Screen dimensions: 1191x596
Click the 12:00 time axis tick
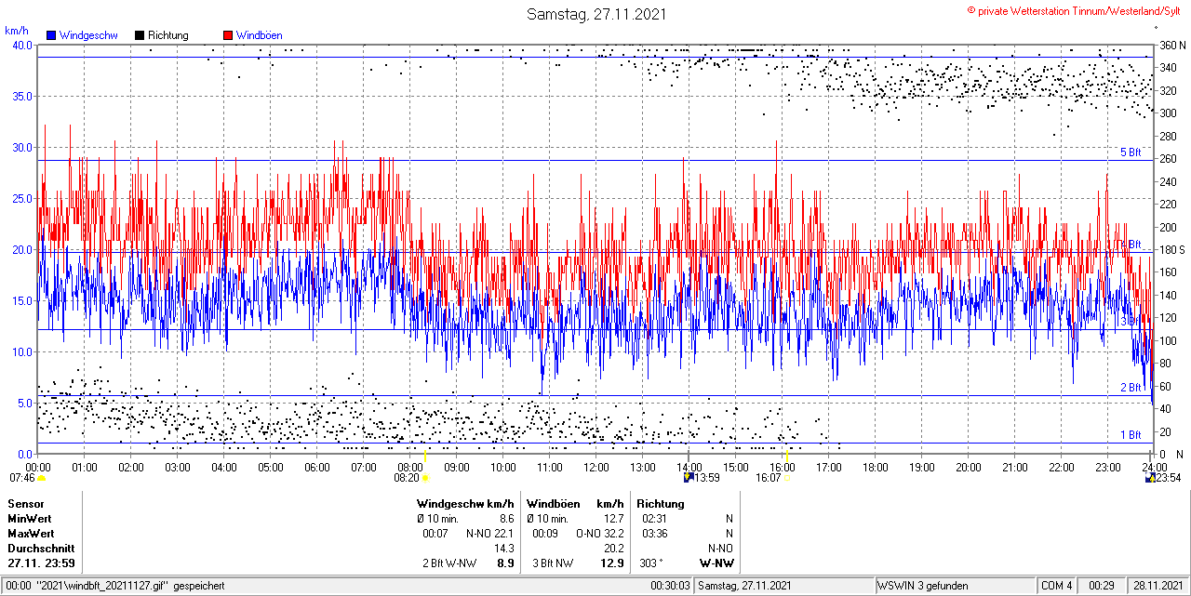(596, 467)
